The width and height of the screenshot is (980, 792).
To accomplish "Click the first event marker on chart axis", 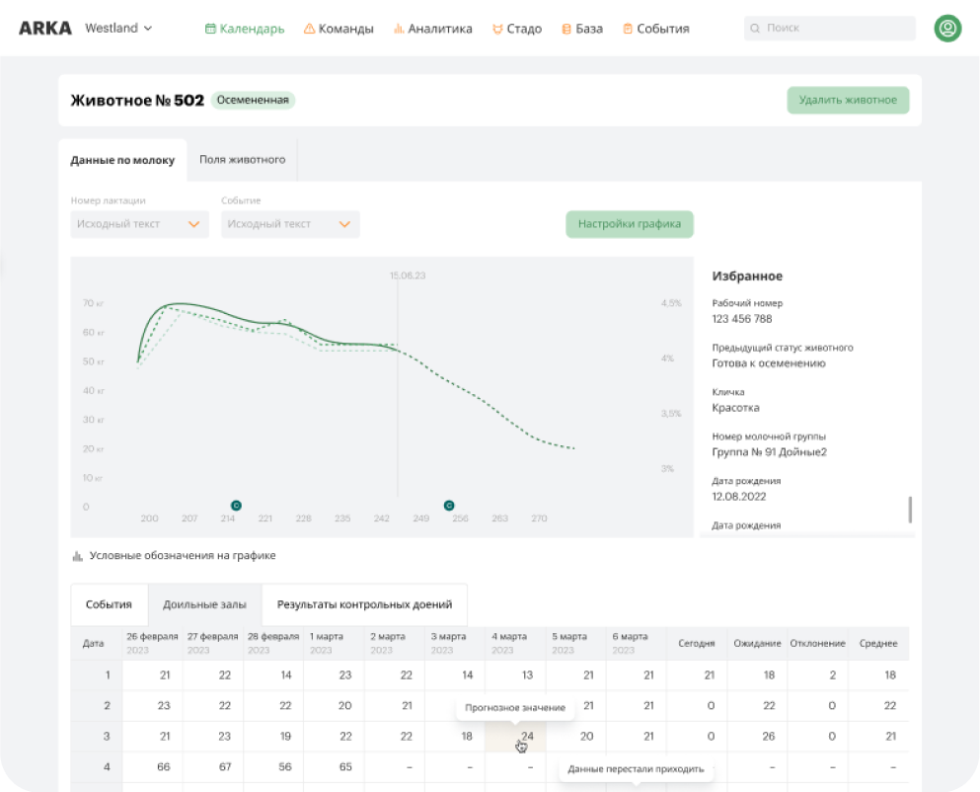I will click(x=236, y=505).
